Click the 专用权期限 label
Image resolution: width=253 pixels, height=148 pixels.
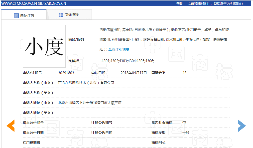[x=31, y=143]
